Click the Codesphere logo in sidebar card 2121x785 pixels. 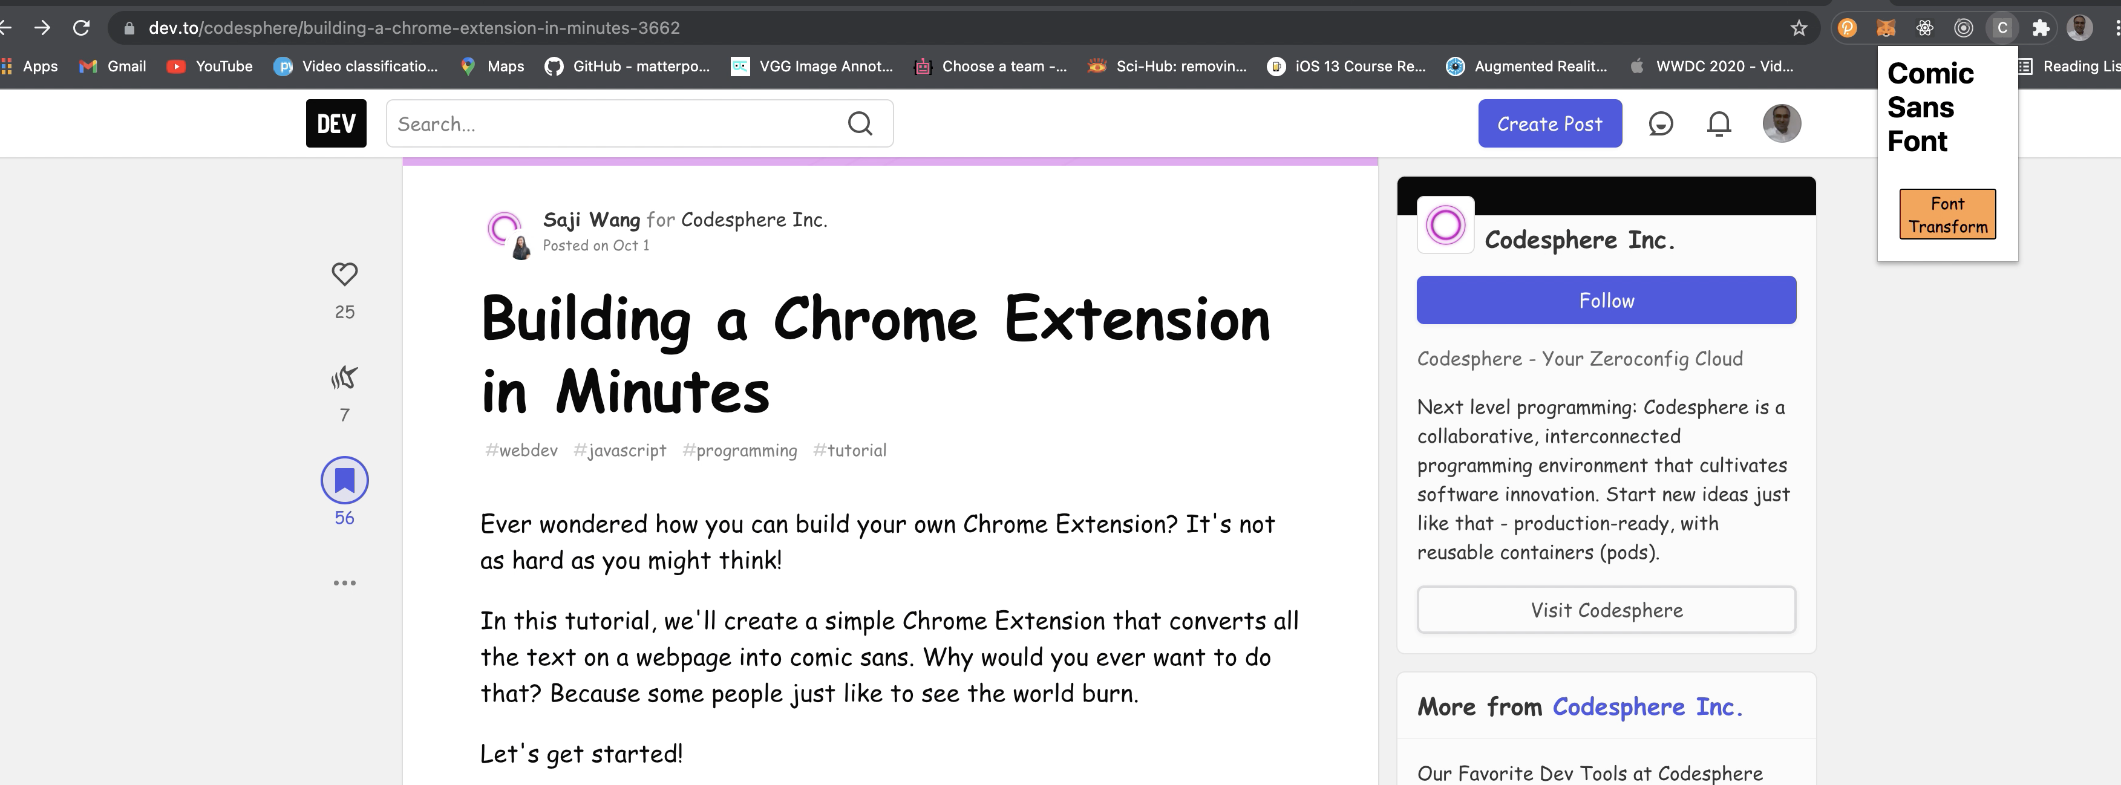point(1445,224)
